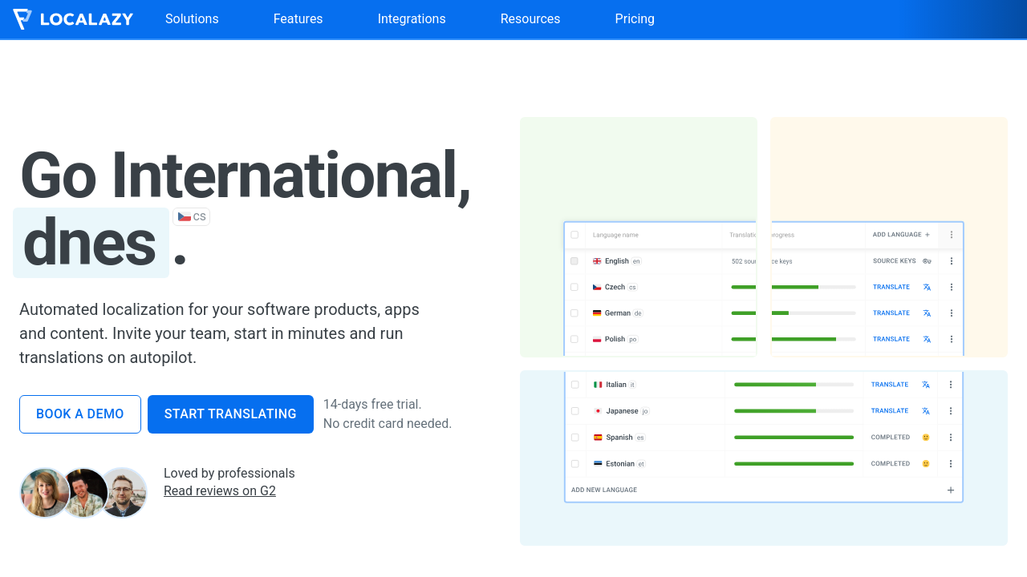Tick the Czech row checkbox
This screenshot has width=1027, height=577.
574,287
